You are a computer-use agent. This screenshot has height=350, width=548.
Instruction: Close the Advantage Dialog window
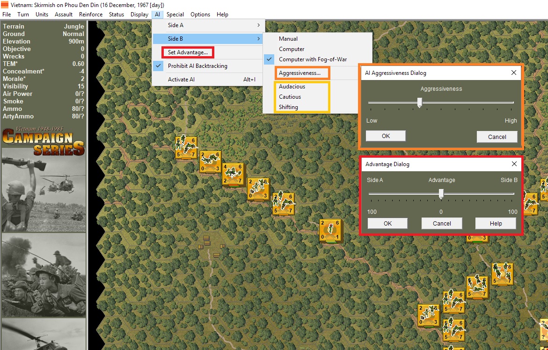click(x=514, y=164)
